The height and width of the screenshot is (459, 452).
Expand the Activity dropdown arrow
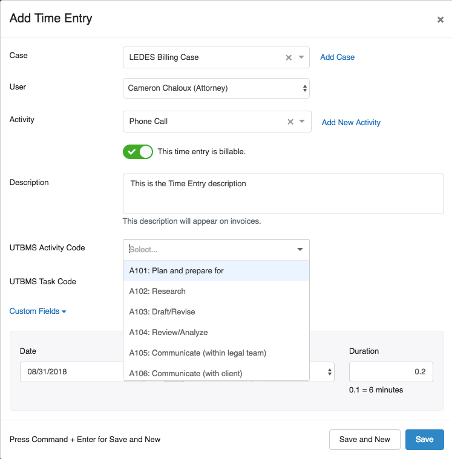pos(302,121)
